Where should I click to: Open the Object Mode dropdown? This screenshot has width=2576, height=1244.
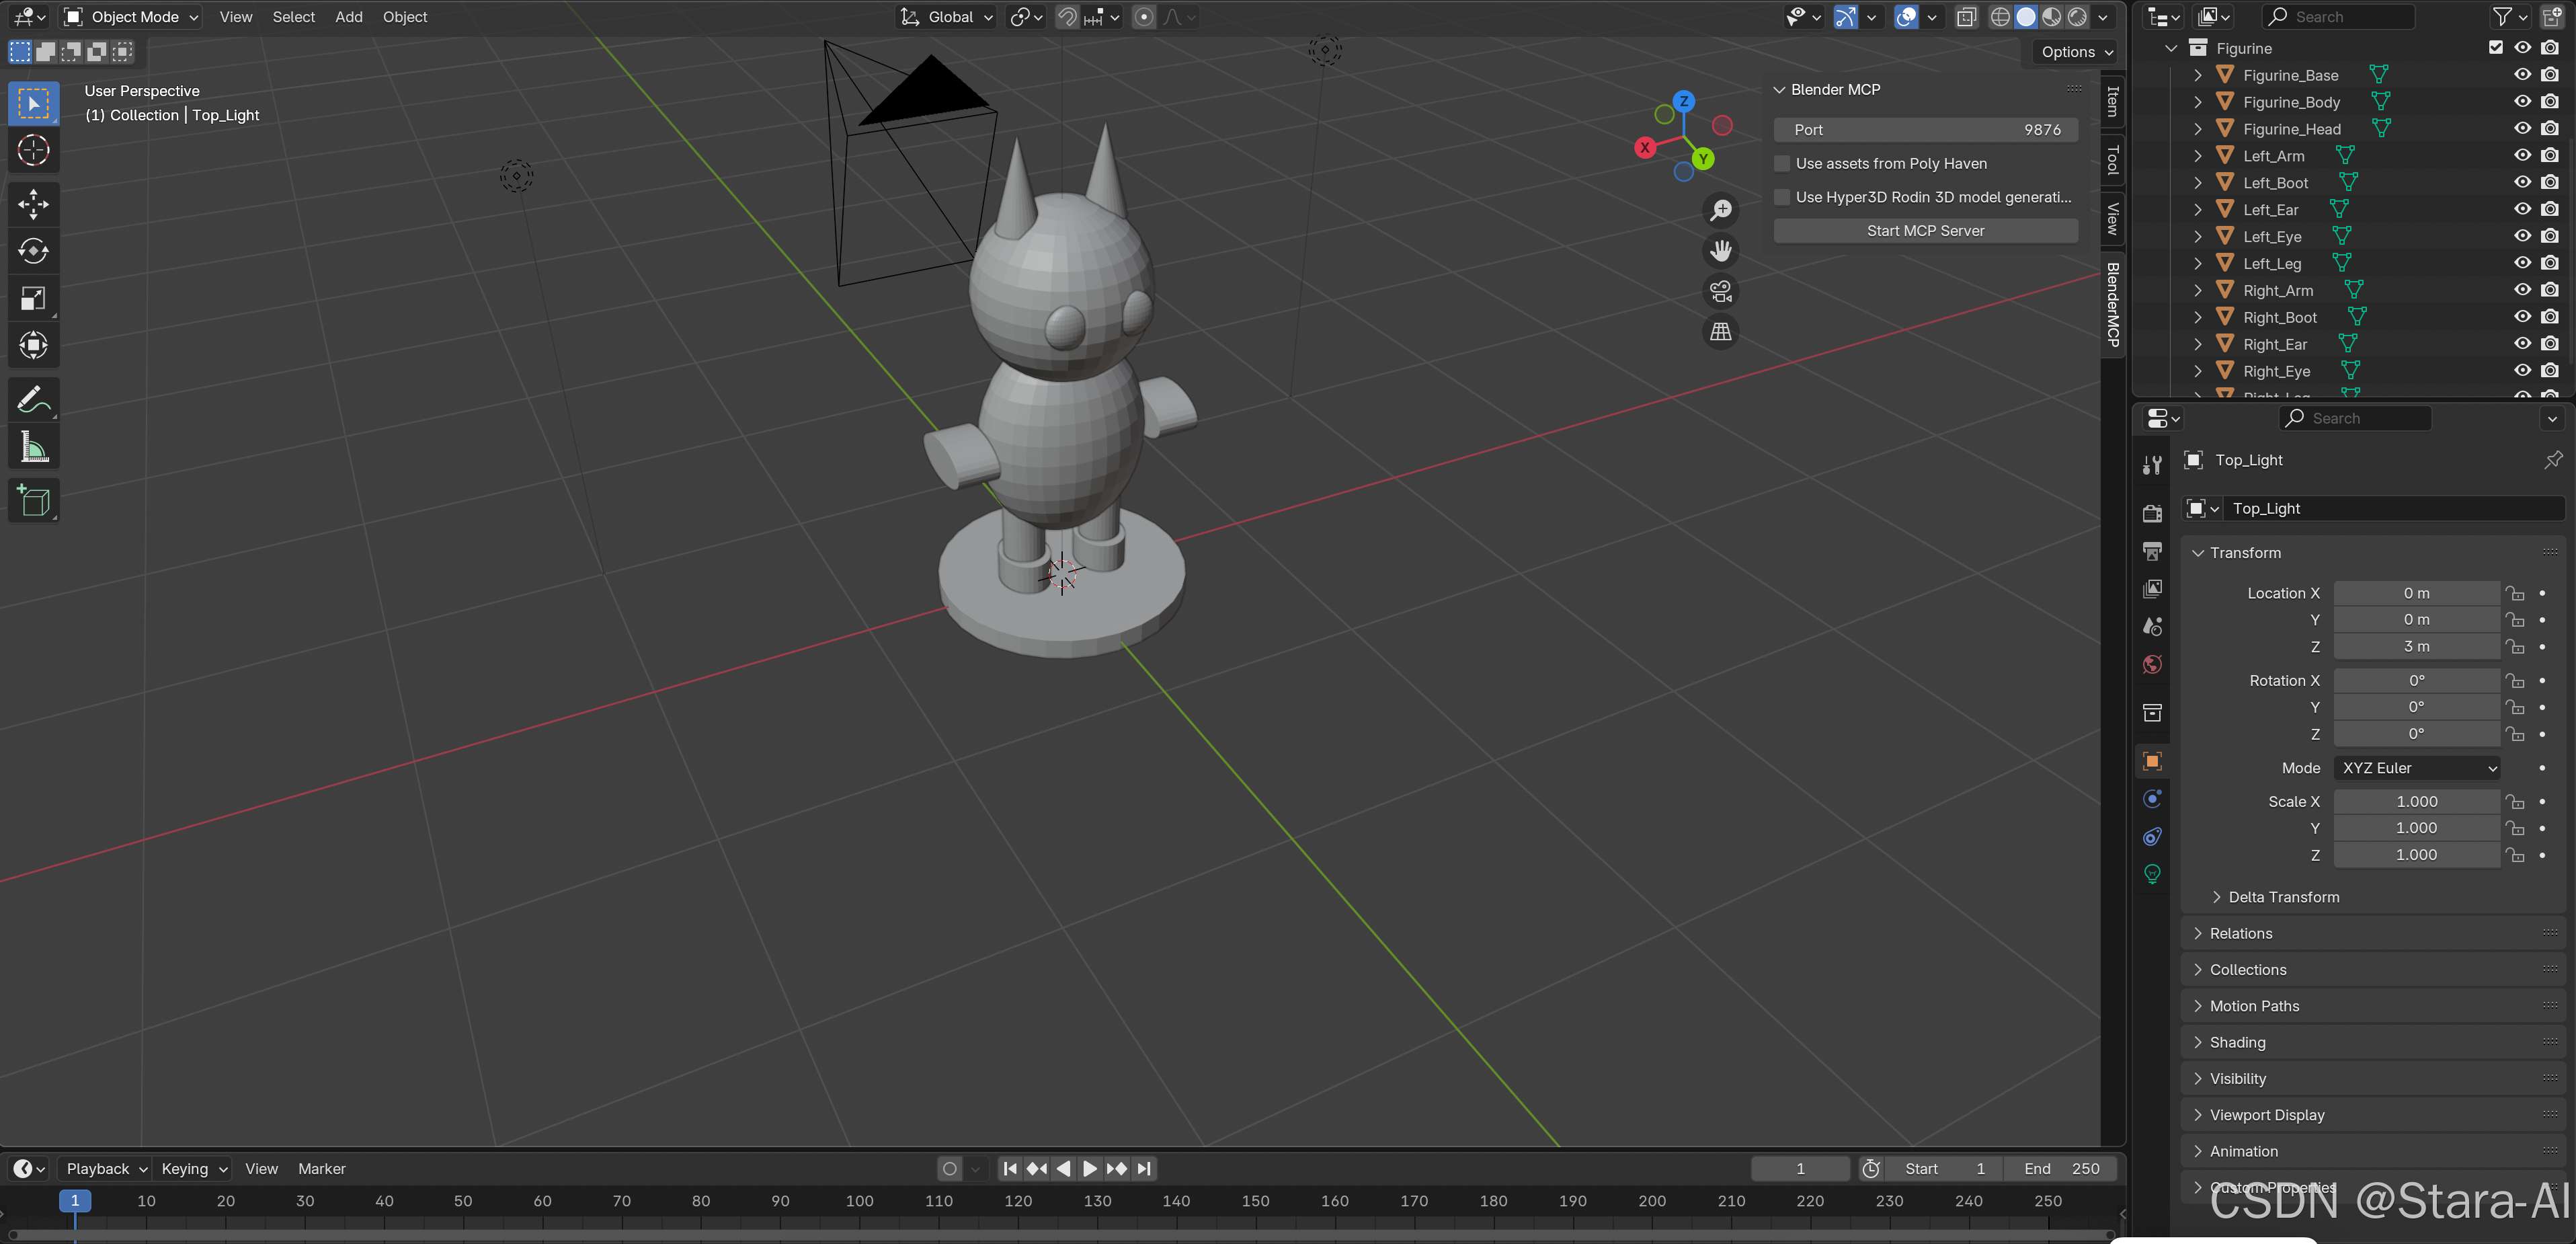click(x=132, y=17)
